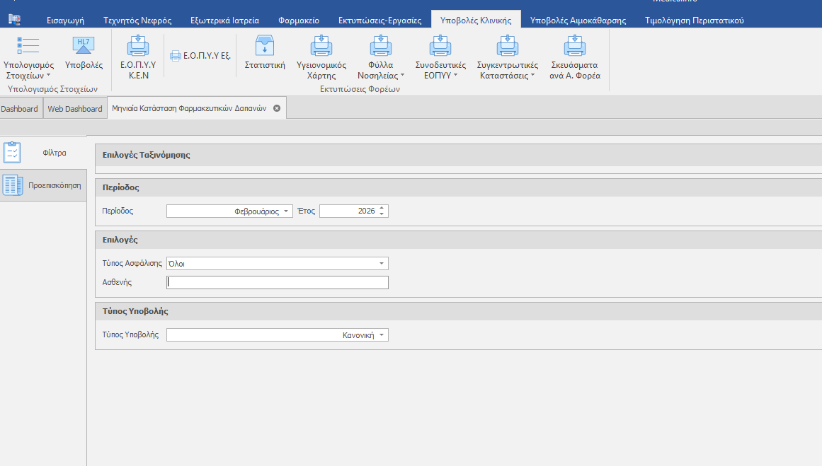Open the Περίοδος month dropdown
Screen dimensions: 822x466
click(286, 211)
